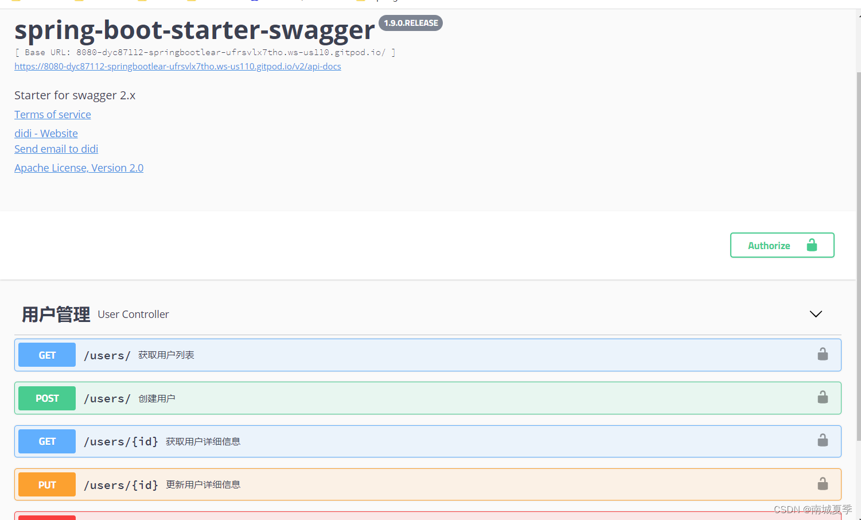Click the User Controller label
861x520 pixels.
pyautogui.click(x=134, y=315)
